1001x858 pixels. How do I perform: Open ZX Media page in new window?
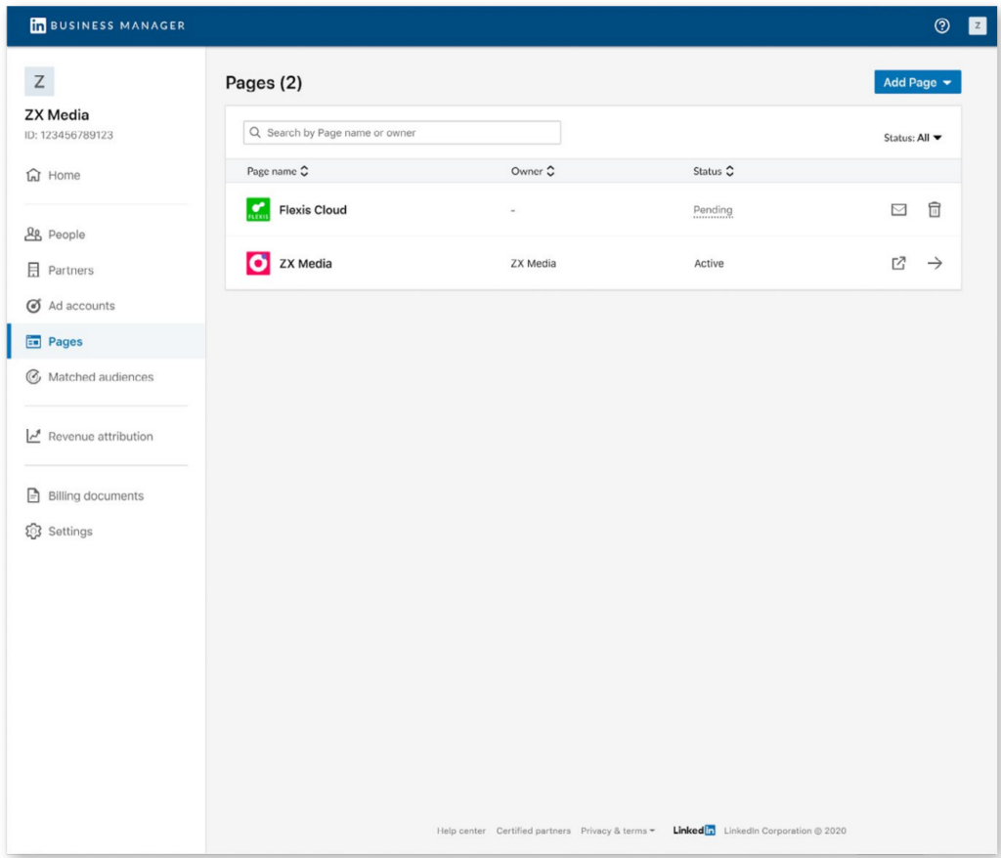coord(898,263)
